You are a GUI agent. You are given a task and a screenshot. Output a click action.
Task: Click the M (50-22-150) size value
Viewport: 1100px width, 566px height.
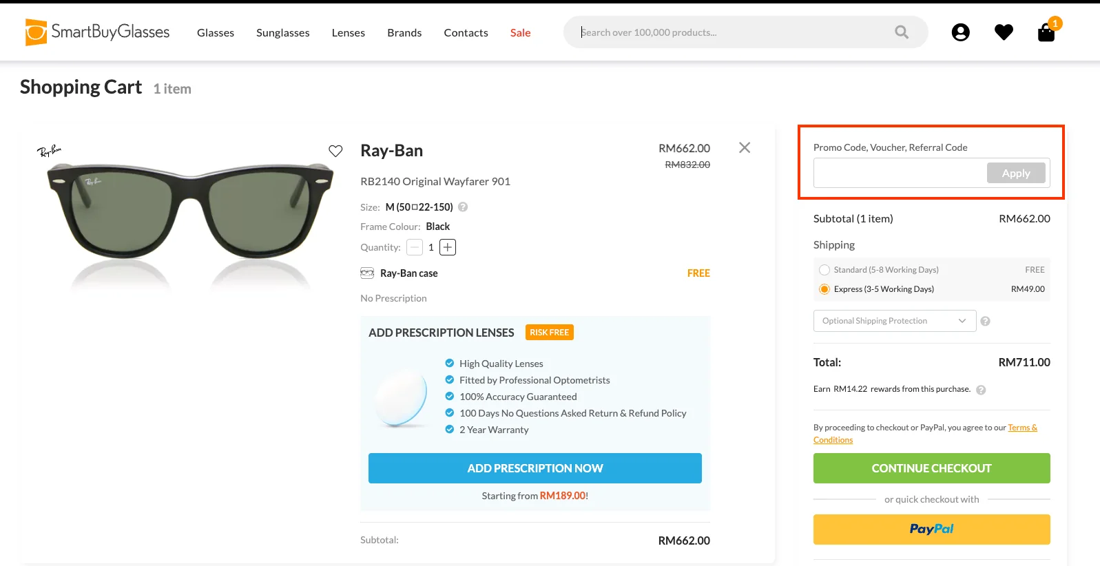pos(419,207)
